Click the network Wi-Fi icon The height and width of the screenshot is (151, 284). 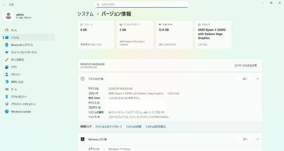7,52
